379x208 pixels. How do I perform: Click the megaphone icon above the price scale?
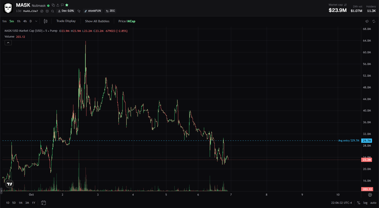367,21
